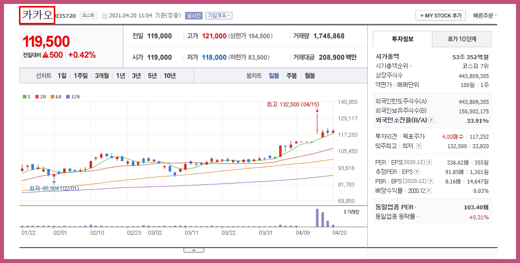Open the help icon next to 52주최고 최저

click(x=419, y=146)
